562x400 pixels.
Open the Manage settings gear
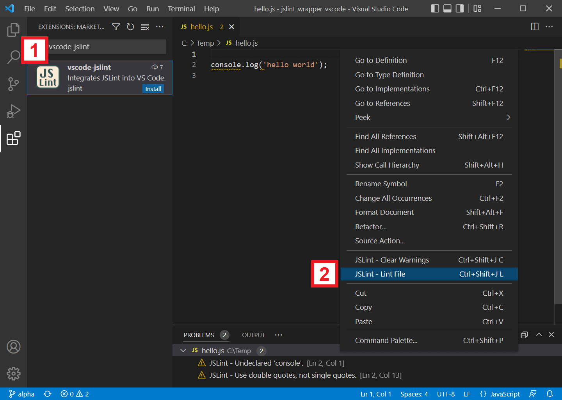(x=13, y=373)
